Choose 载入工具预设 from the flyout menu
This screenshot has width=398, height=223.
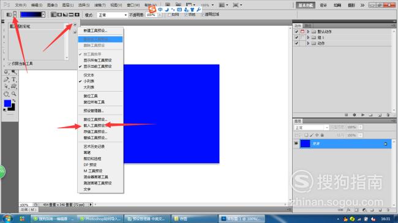[95, 125]
